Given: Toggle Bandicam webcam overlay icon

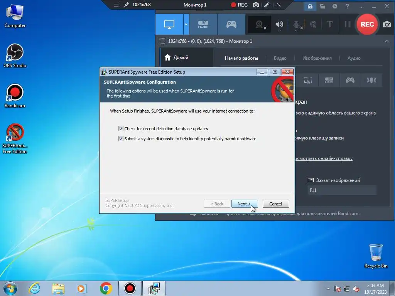Looking at the screenshot, I should [x=260, y=25].
